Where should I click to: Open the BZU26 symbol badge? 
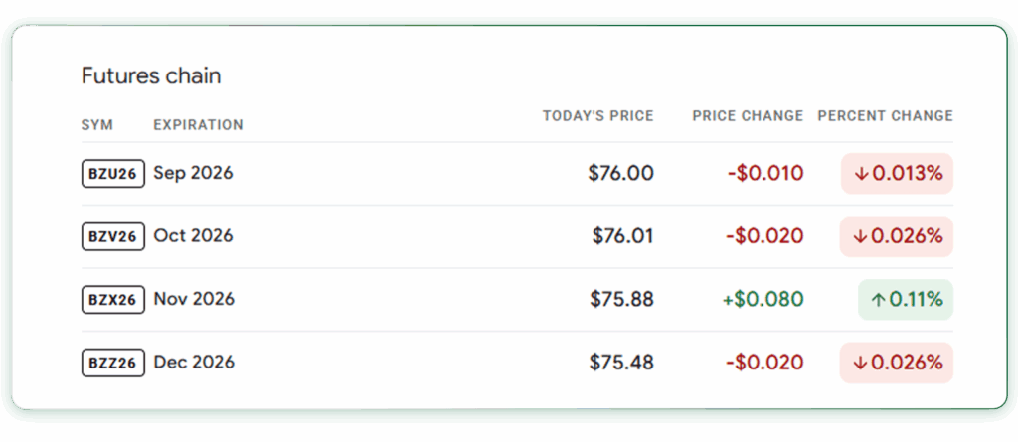coord(113,173)
